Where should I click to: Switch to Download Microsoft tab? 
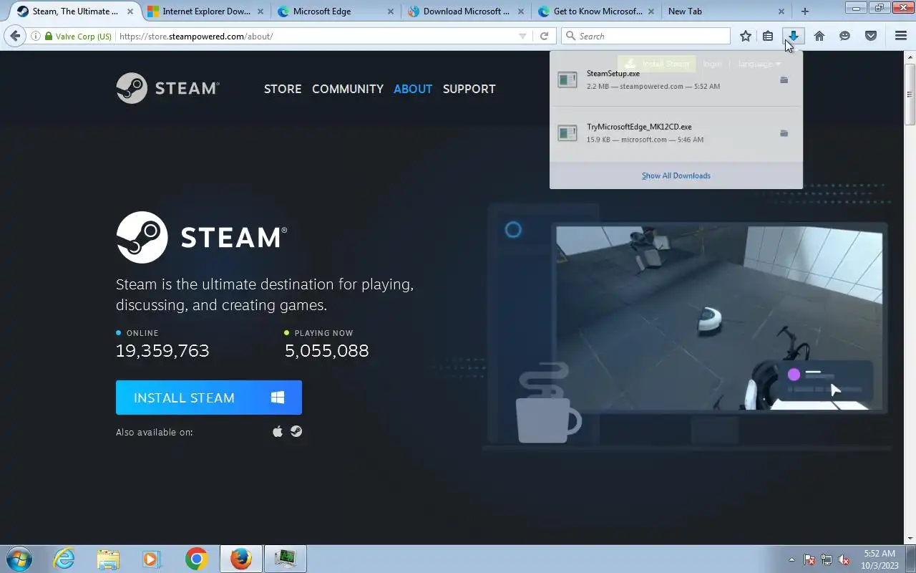(467, 11)
